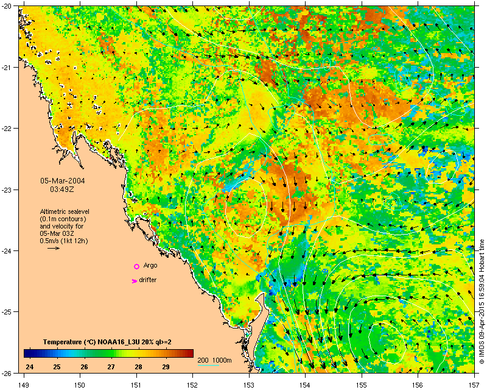The width and height of the screenshot is (487, 390).
Task: Click longitude axis label "149"
Action: click(24, 385)
